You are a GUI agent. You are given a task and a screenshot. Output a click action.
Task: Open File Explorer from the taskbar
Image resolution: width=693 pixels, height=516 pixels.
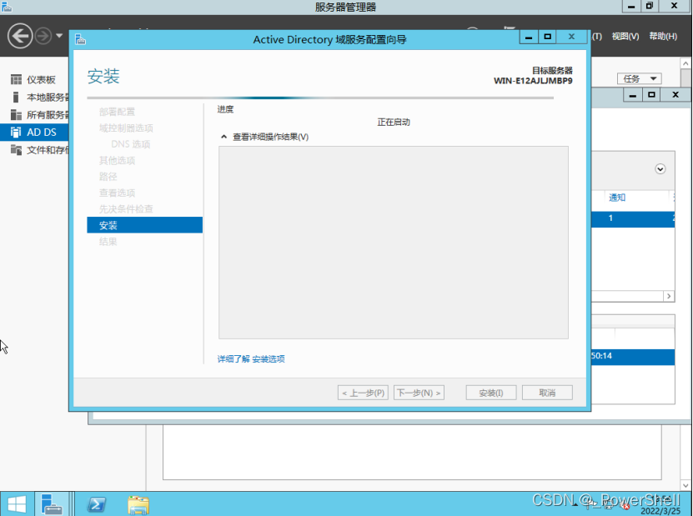138,503
